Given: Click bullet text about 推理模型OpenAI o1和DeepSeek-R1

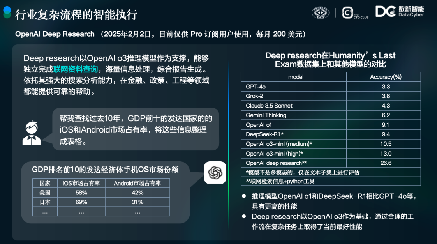Looking at the screenshot, I should [x=334, y=201].
